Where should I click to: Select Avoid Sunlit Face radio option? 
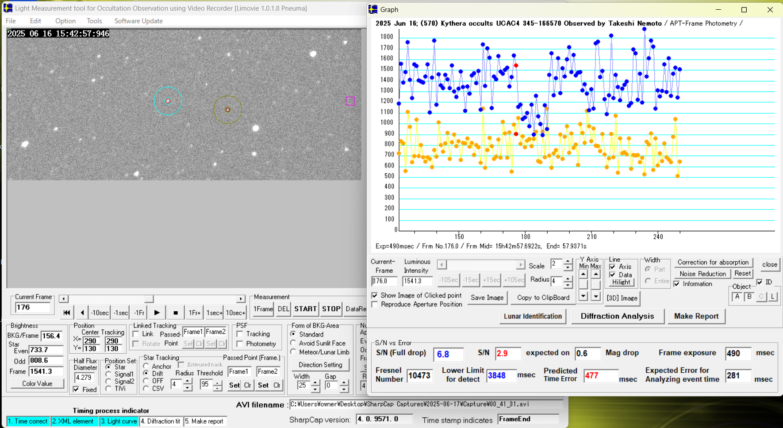tap(293, 343)
